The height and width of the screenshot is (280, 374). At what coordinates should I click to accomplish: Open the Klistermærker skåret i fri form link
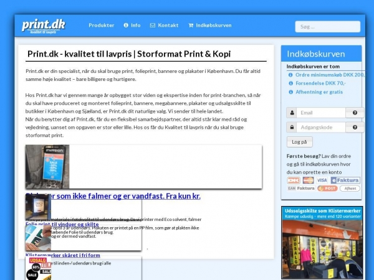tap(63, 255)
